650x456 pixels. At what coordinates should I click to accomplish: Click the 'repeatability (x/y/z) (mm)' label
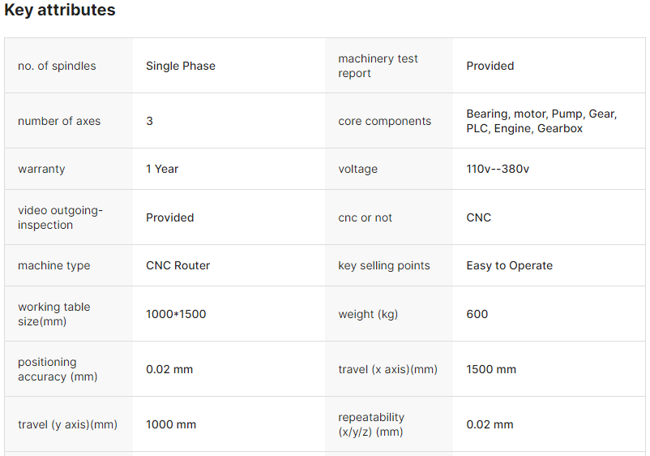point(371,424)
